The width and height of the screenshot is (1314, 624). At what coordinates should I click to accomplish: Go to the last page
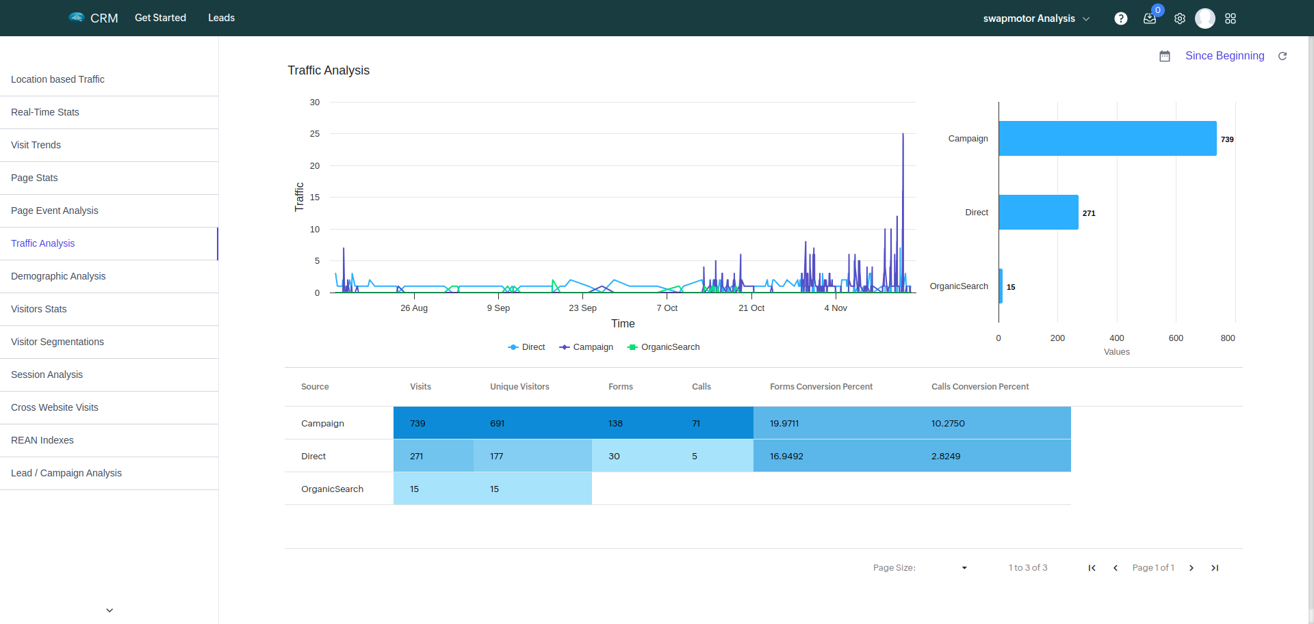[1215, 568]
